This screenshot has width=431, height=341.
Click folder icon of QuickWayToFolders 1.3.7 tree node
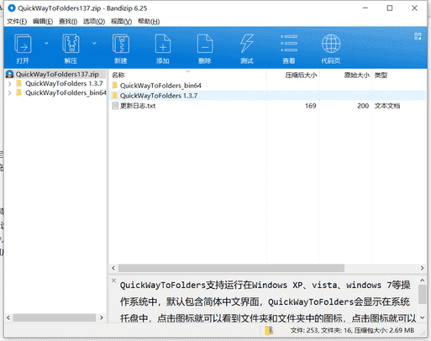point(18,83)
